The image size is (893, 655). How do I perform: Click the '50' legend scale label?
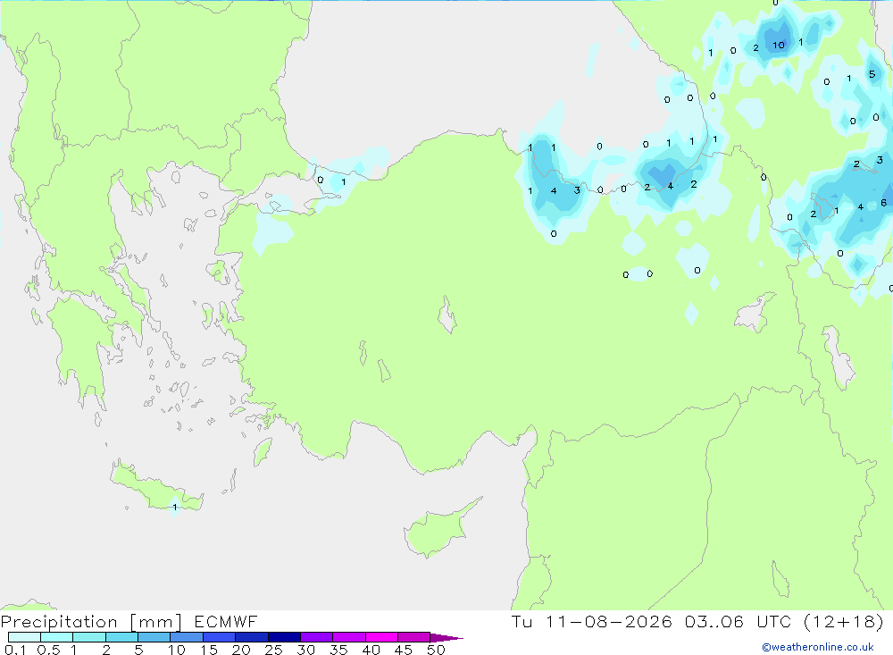click(436, 650)
